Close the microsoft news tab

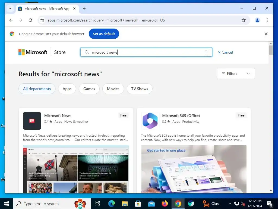coord(74,8)
